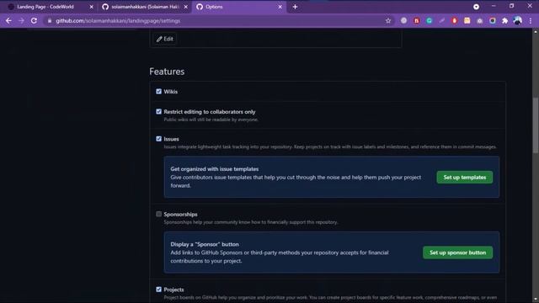Click the Sponsorships label text
The height and width of the screenshot is (303, 539).
coord(180,214)
